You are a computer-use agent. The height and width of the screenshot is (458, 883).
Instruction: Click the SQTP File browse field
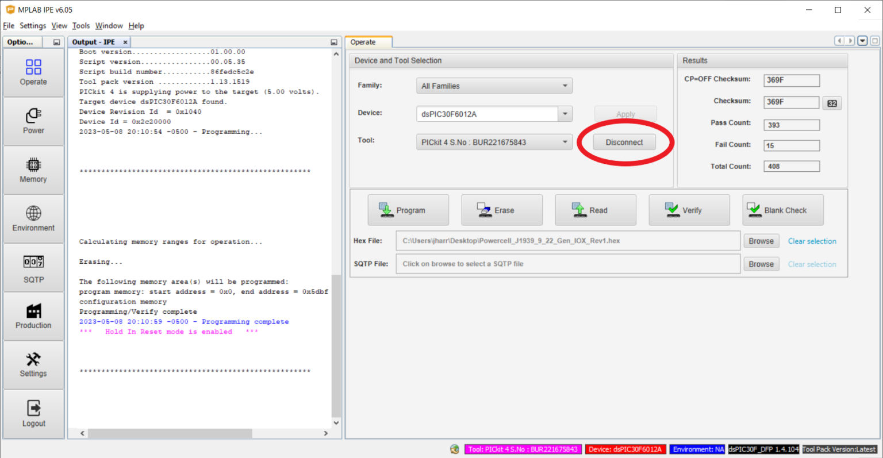(567, 263)
